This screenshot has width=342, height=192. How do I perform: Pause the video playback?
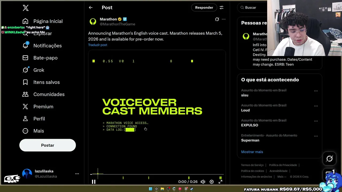tap(94, 182)
